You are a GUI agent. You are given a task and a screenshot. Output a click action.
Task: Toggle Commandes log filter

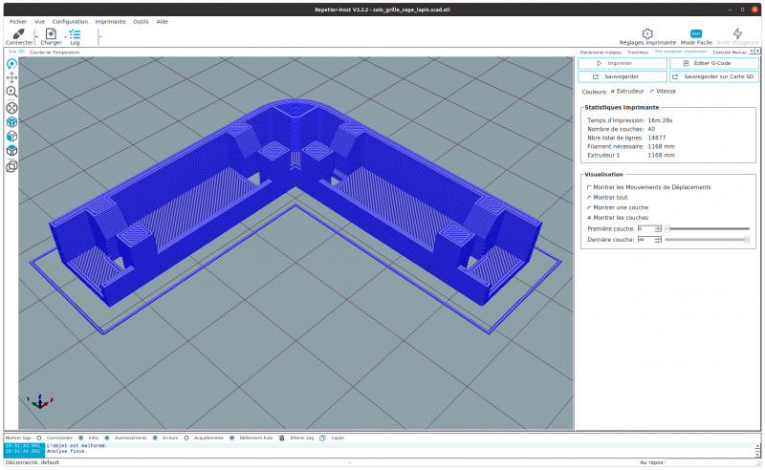point(39,438)
